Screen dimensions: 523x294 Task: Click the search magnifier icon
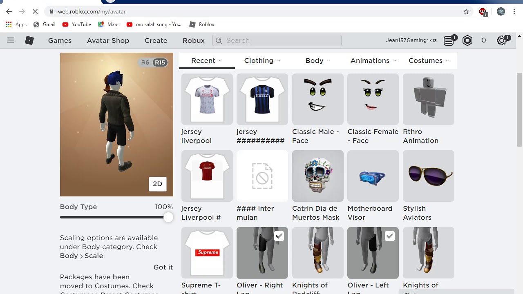(x=219, y=40)
